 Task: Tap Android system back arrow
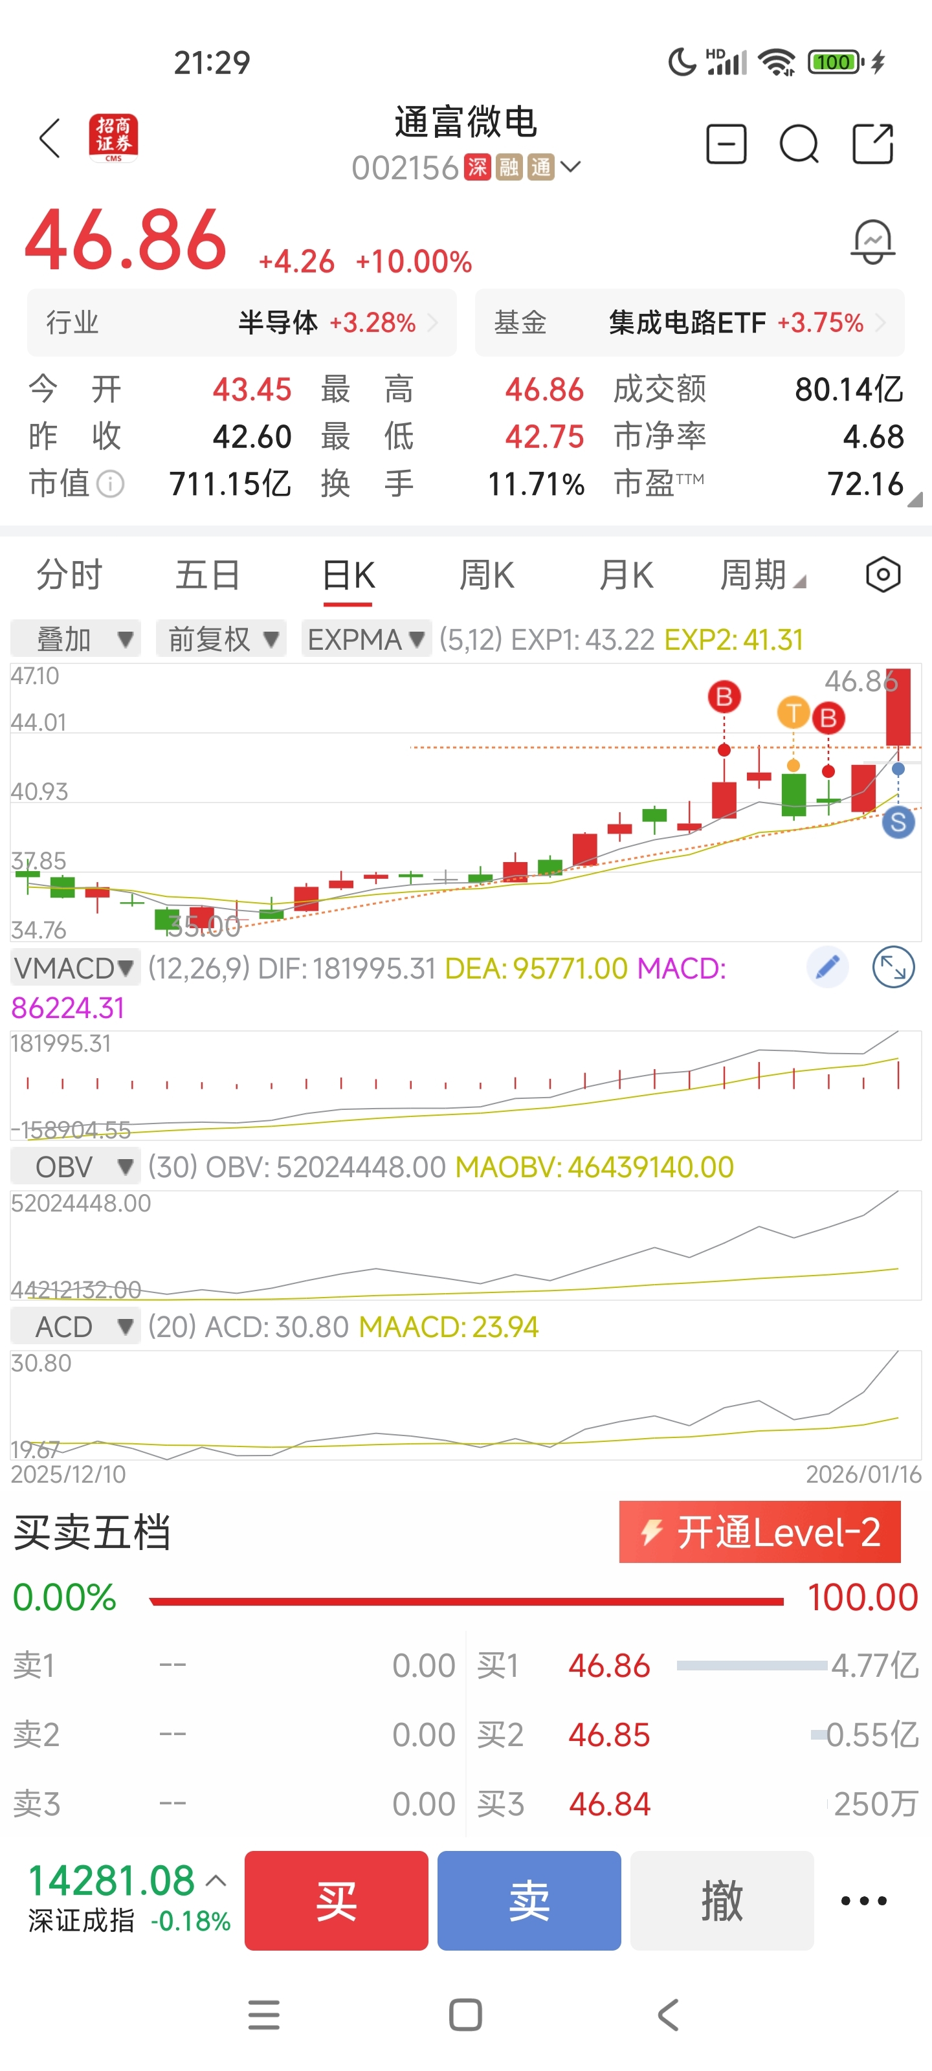(x=667, y=2015)
